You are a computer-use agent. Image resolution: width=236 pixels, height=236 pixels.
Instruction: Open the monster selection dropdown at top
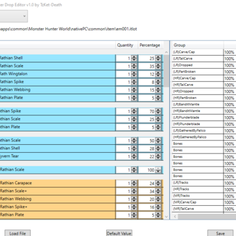(14, 16)
